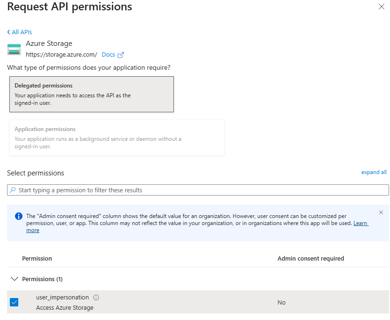Go back to All APIs
Screen dimensions: 390x320
19,32
